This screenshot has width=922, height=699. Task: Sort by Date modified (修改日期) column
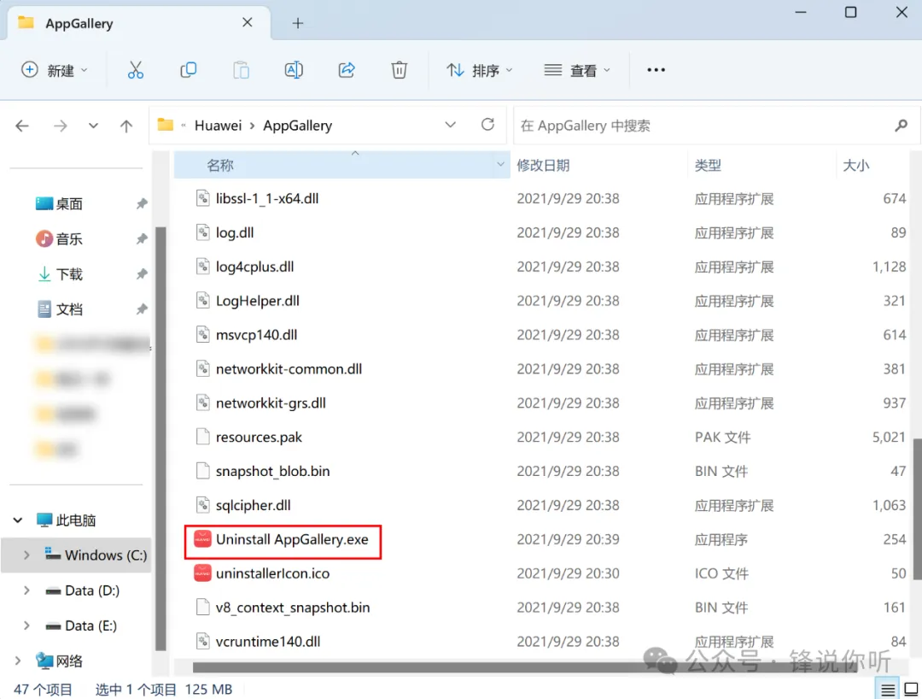click(x=543, y=165)
